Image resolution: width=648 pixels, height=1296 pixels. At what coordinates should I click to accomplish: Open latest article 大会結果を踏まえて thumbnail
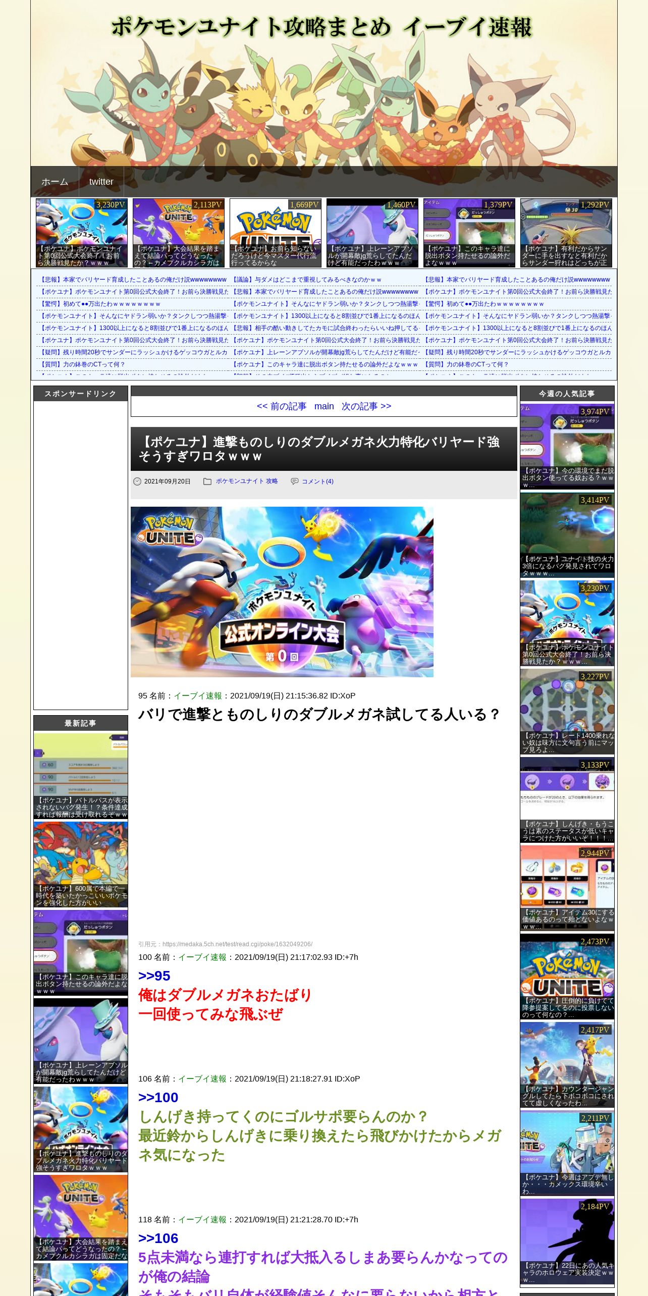click(81, 1217)
